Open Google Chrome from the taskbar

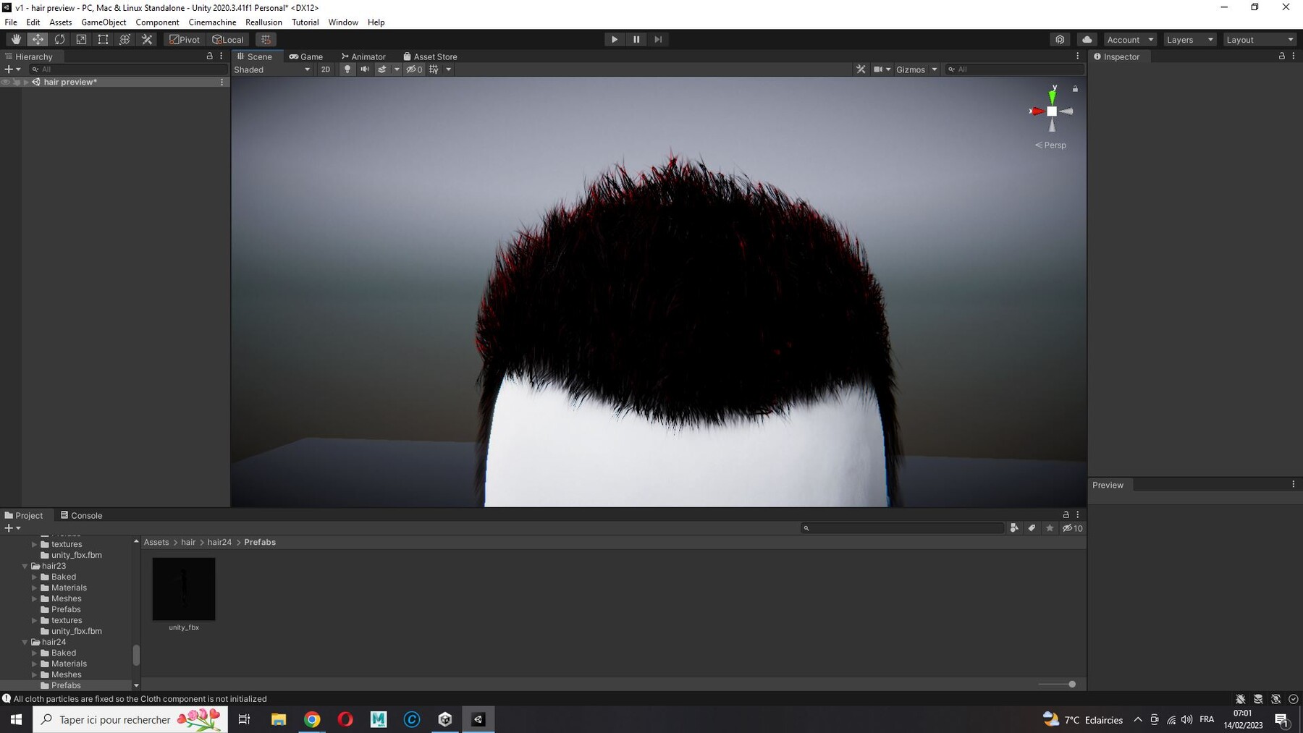point(312,719)
